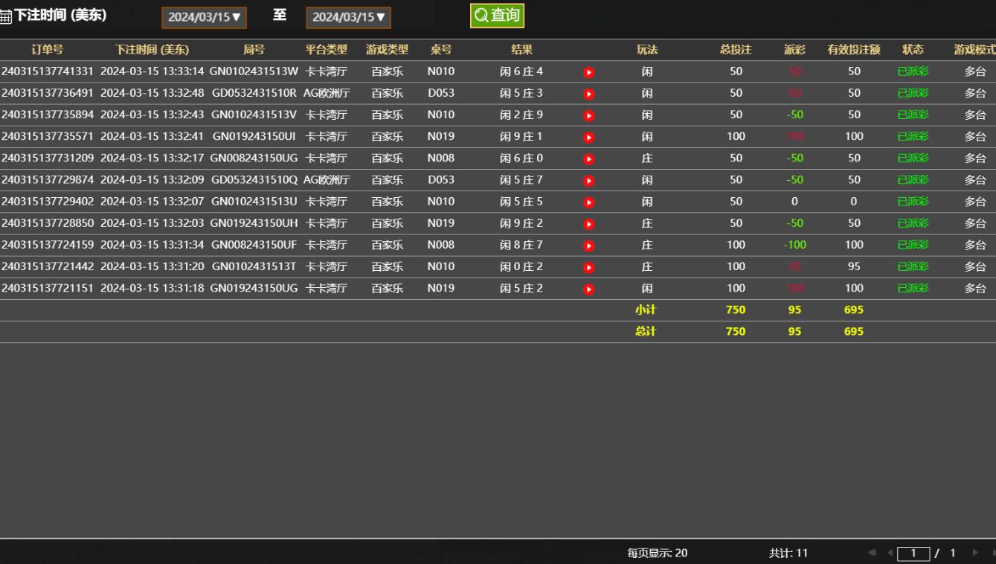Image resolution: width=996 pixels, height=564 pixels.
Task: Open replay icon for result 闲 5 庄 3
Action: [x=588, y=94]
